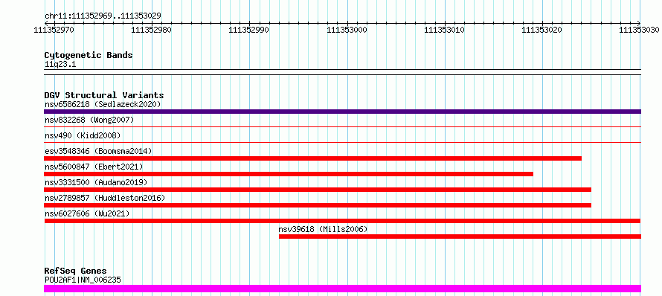Click ruler position 111353030
Screen dimensions: 662x296
tap(639, 30)
